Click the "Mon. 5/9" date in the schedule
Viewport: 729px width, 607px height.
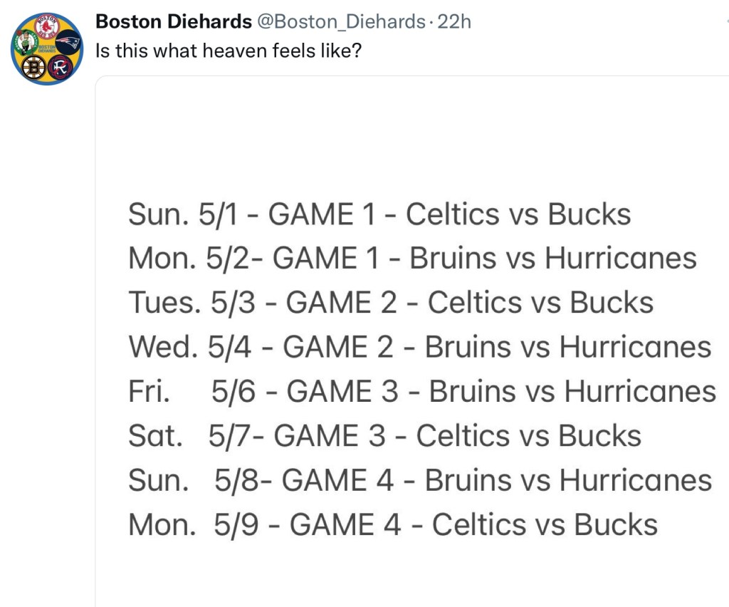click(x=192, y=524)
